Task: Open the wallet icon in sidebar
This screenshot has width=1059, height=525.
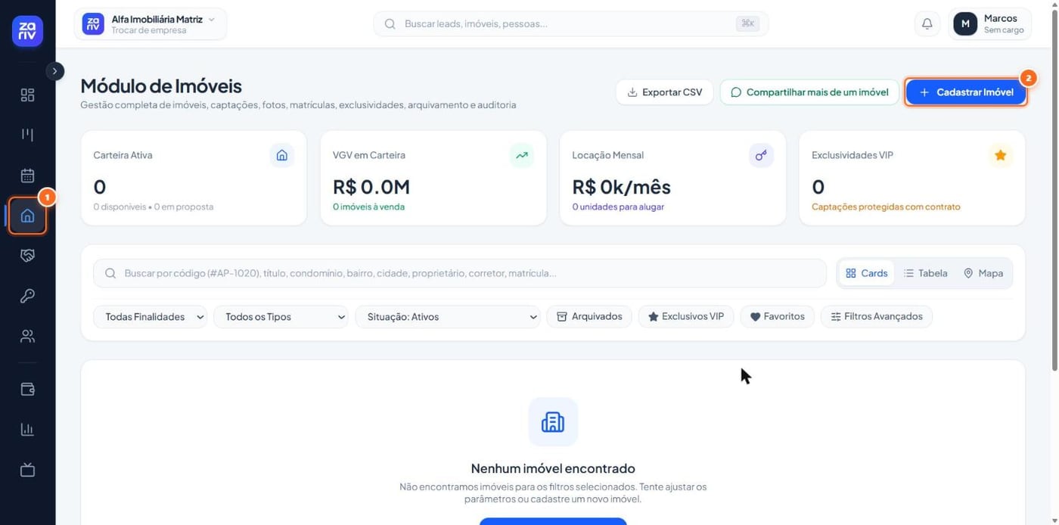Action: (x=27, y=390)
